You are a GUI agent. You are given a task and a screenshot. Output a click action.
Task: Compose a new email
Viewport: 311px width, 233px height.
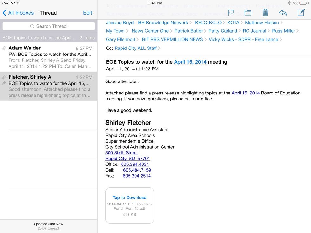pyautogui.click(x=300, y=13)
